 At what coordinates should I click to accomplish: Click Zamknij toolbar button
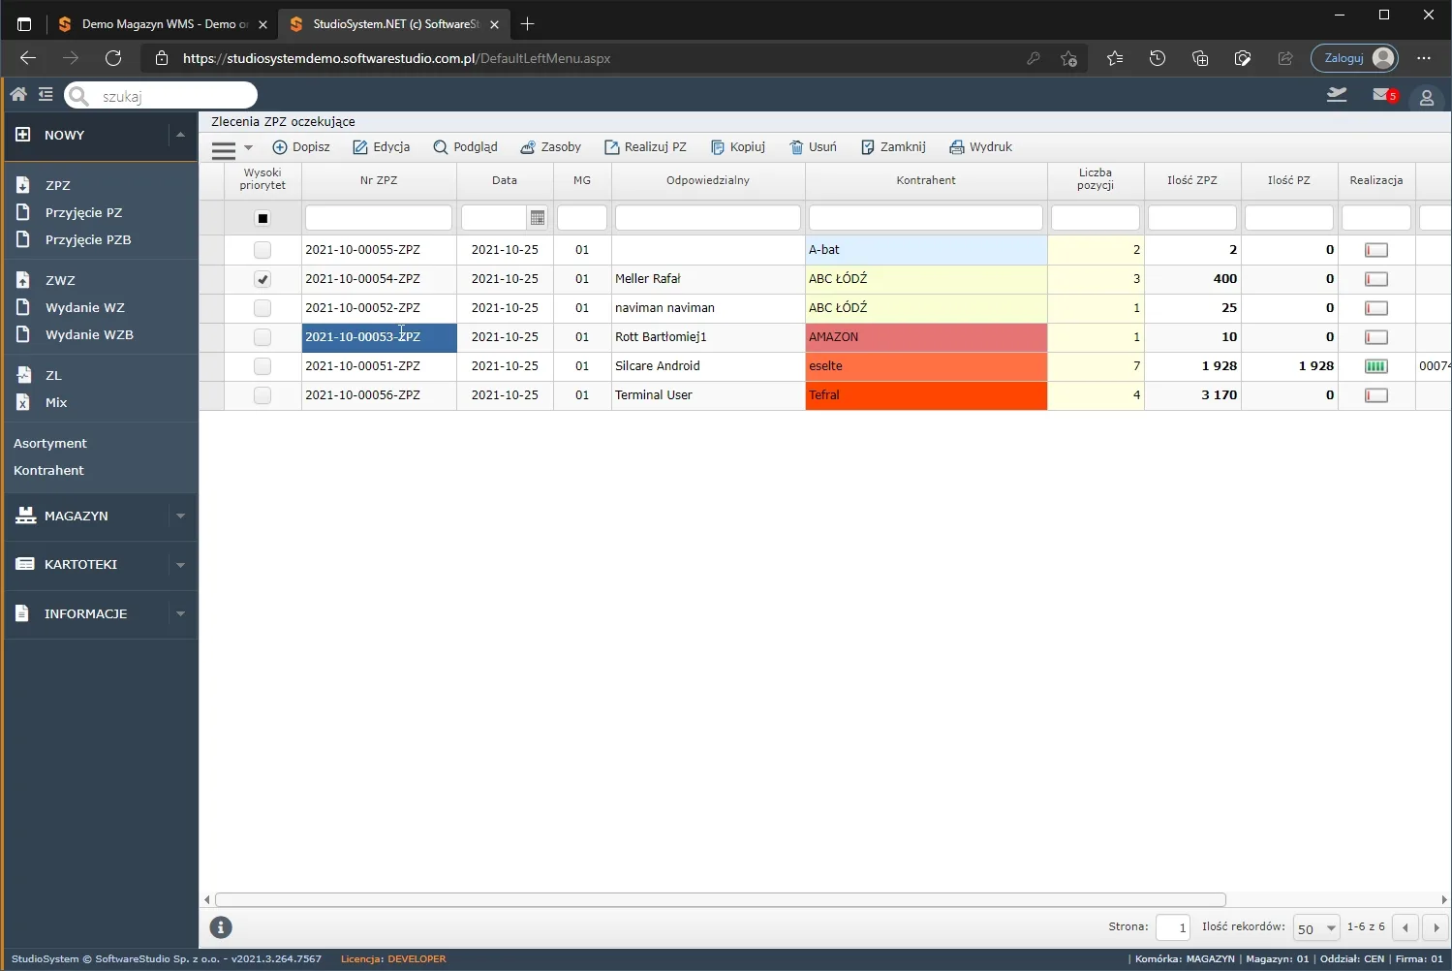click(x=893, y=147)
